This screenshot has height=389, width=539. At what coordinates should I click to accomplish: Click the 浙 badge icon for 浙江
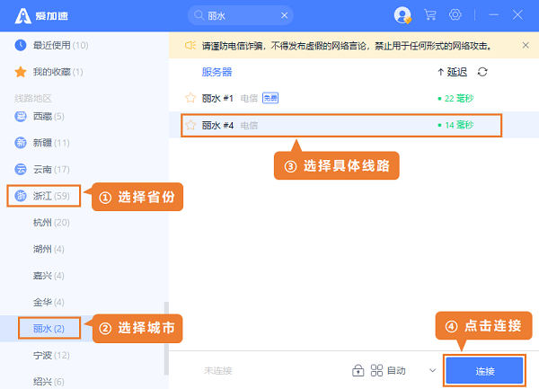pyautogui.click(x=21, y=196)
